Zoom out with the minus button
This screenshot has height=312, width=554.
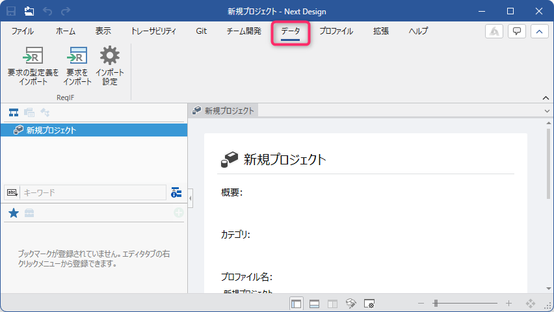[421, 303]
